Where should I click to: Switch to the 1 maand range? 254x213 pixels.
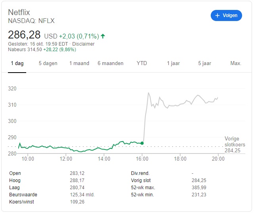(x=79, y=63)
